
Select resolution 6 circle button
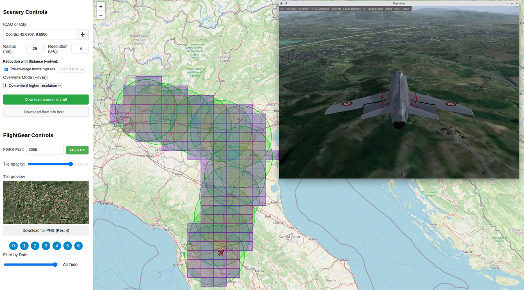pos(78,246)
